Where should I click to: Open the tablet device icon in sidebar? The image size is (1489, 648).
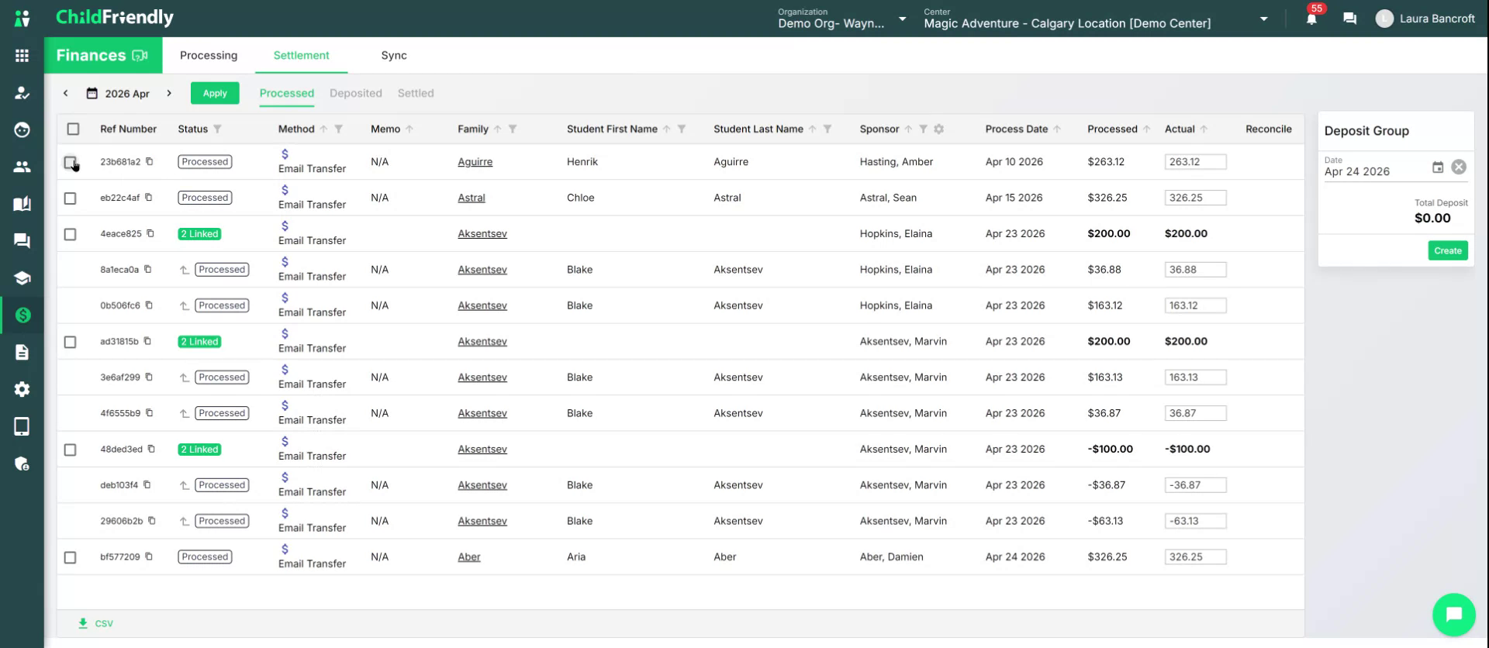click(x=22, y=426)
